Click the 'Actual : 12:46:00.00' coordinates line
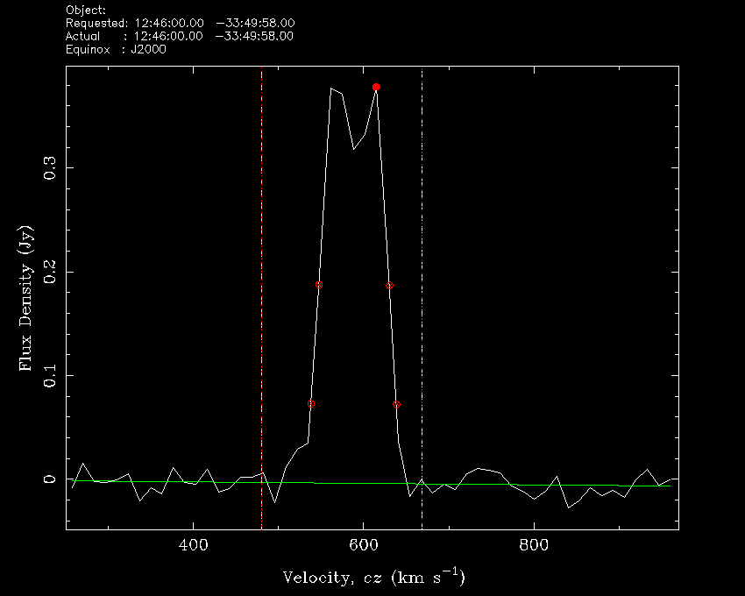 click(x=180, y=36)
